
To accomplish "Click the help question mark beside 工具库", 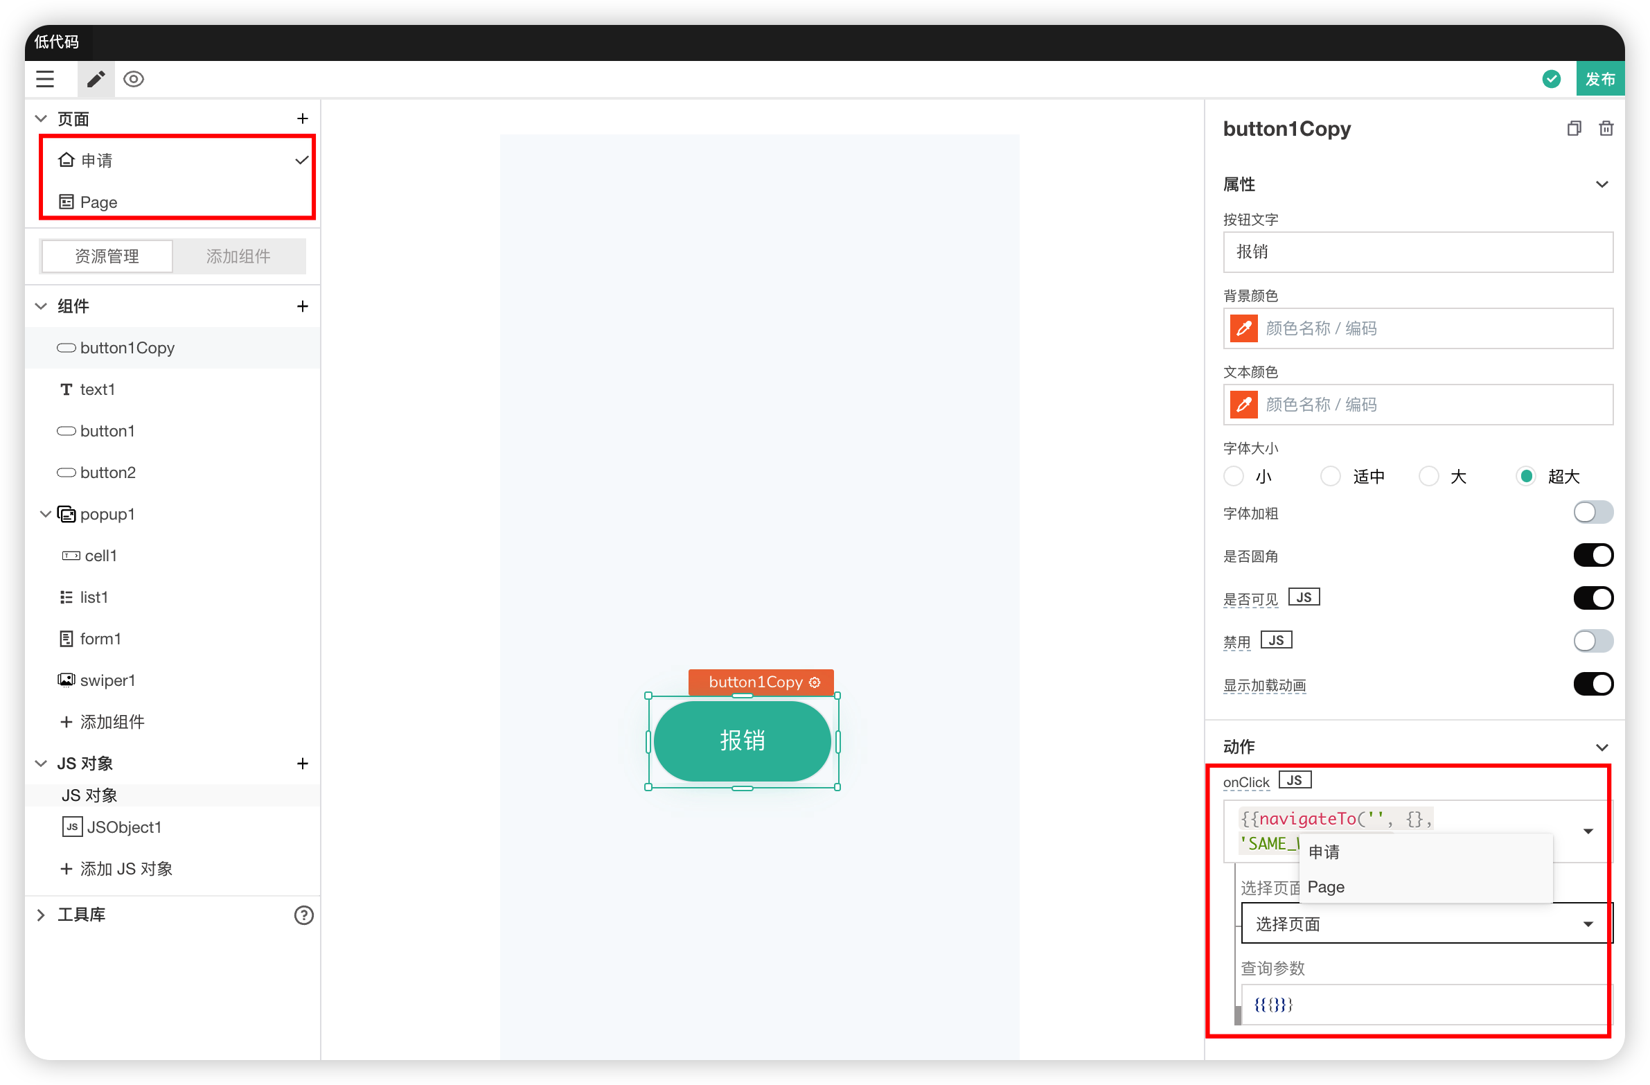I will [x=303, y=915].
